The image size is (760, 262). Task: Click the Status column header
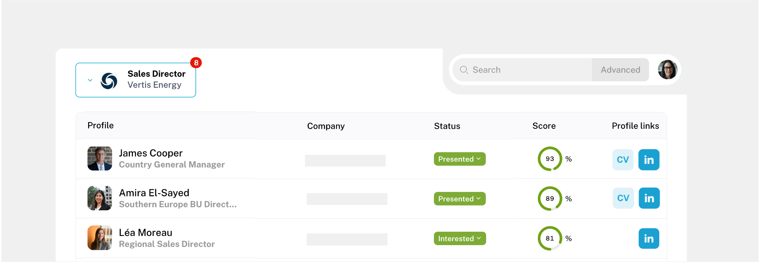click(x=447, y=126)
